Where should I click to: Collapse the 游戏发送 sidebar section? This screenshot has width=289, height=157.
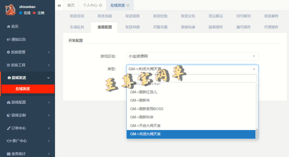coord(27,78)
